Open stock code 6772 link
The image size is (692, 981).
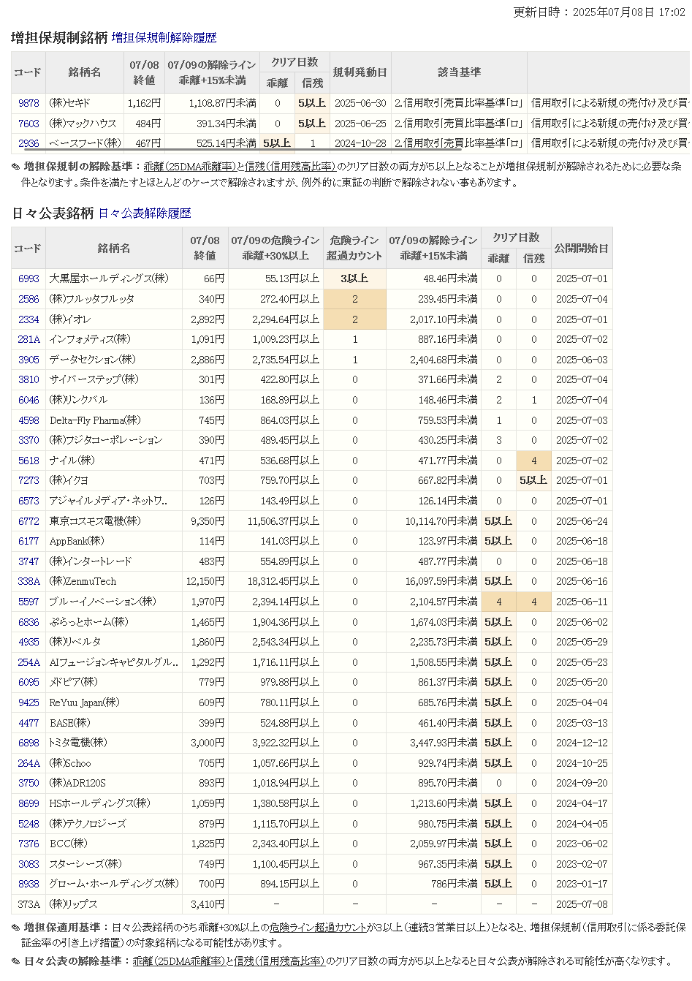tap(28, 521)
